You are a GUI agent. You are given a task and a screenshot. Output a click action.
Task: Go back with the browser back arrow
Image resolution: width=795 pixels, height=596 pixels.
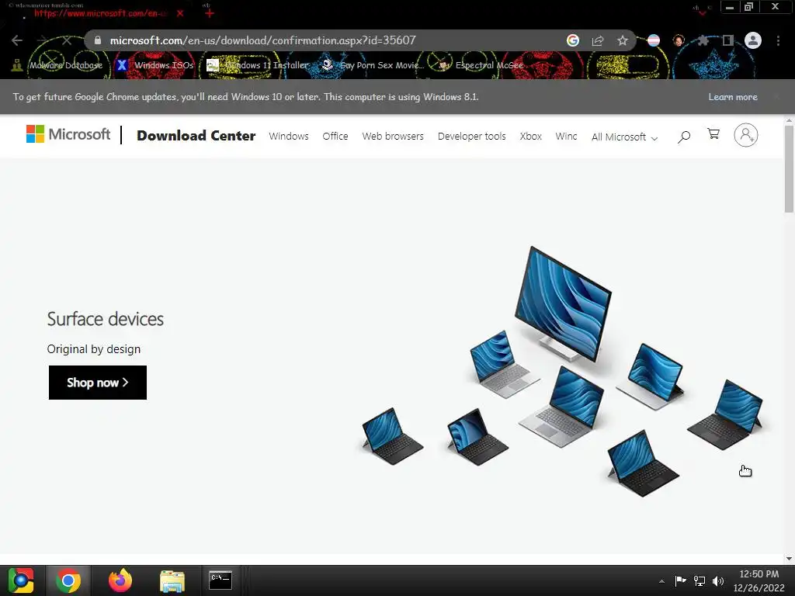(17, 40)
